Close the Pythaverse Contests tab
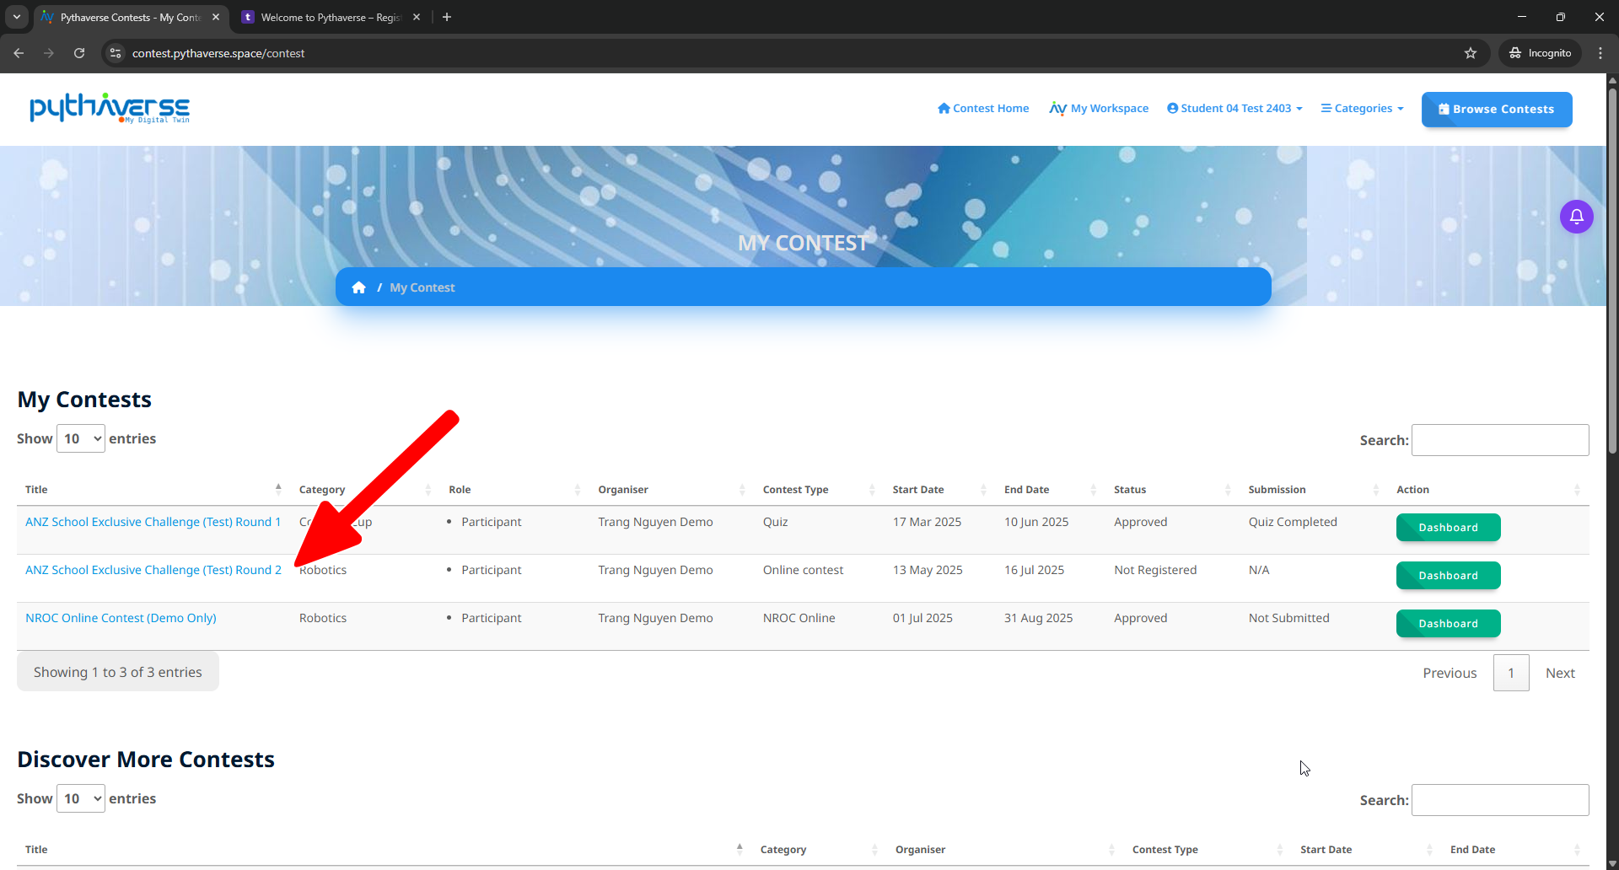This screenshot has height=870, width=1619. pyautogui.click(x=216, y=17)
